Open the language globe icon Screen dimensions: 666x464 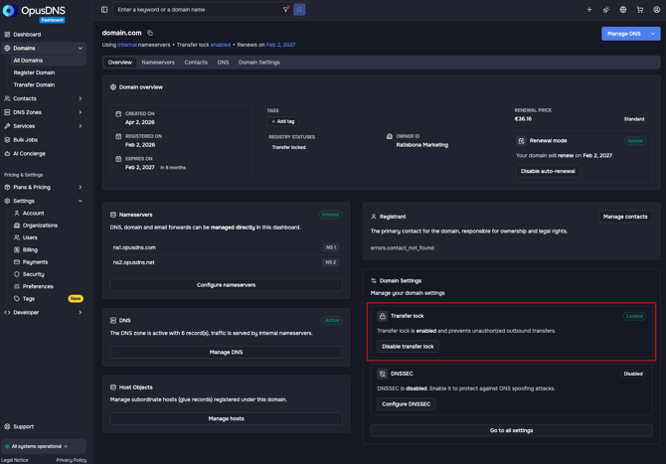tap(622, 9)
